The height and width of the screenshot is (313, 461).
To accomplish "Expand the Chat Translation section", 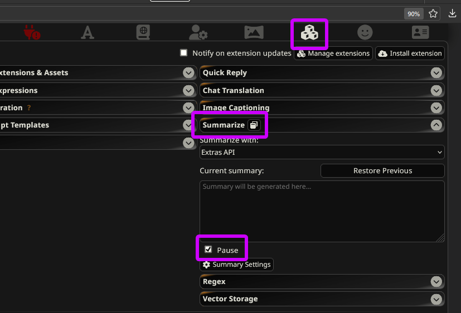I will (436, 90).
